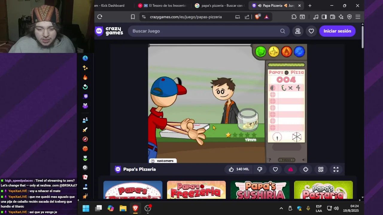Toggle the browser sidebar panel
The height and width of the screenshot is (215, 383).
click(324, 17)
